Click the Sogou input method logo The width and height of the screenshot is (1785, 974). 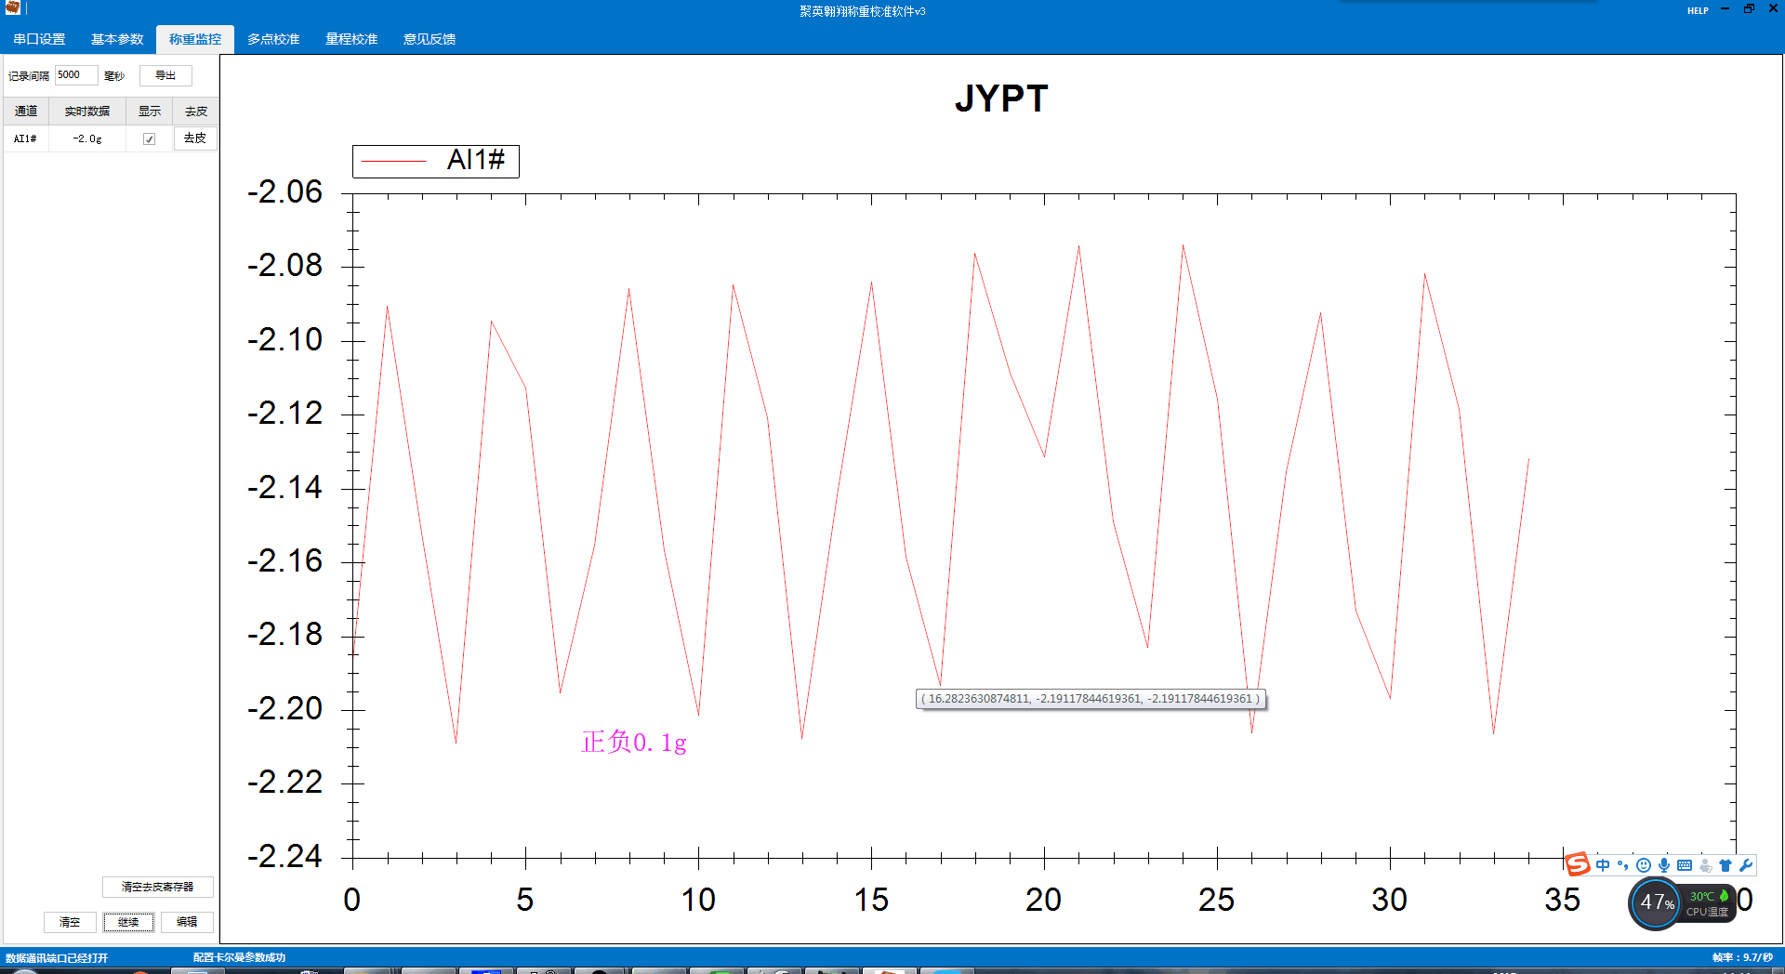[x=1578, y=864]
